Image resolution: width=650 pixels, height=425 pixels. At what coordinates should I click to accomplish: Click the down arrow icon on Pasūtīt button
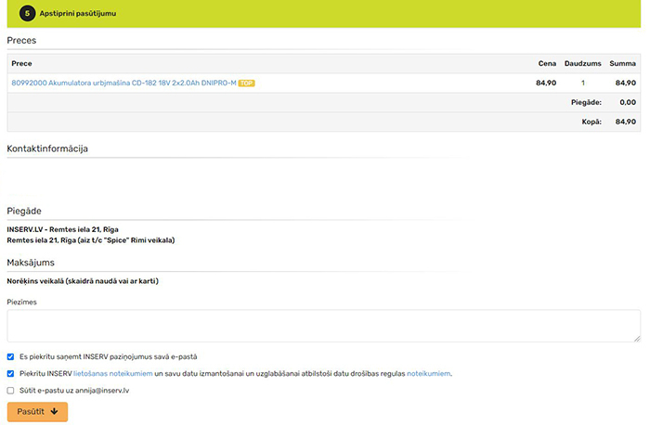coord(54,411)
